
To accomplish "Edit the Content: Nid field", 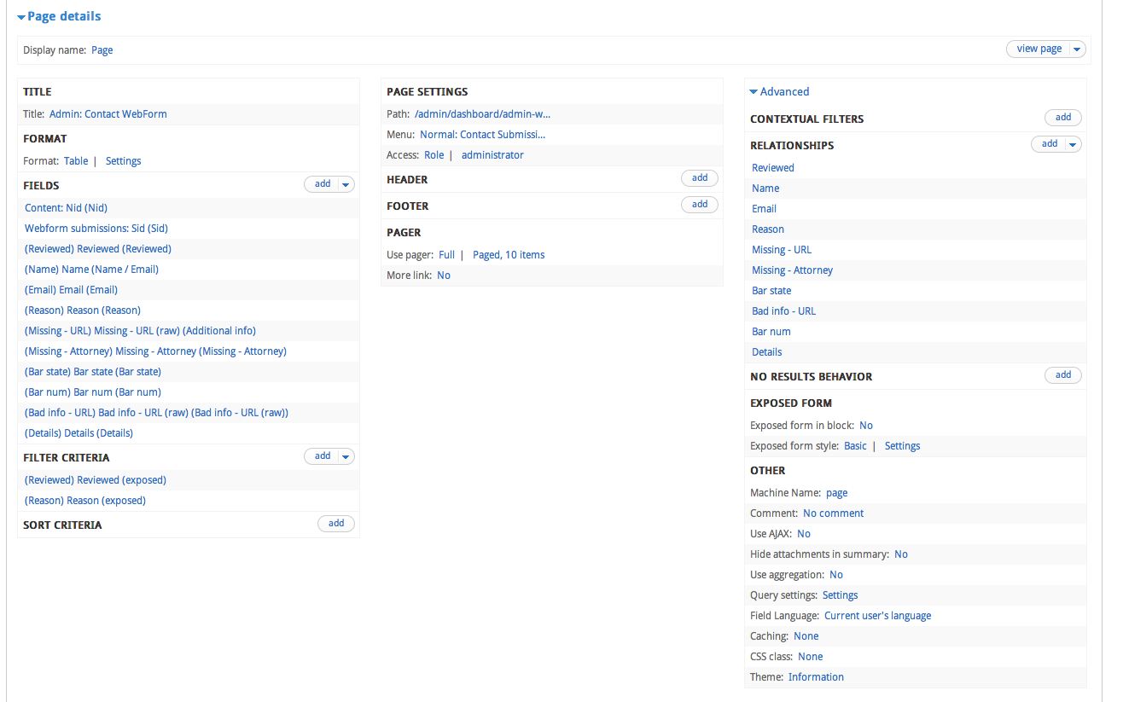I will [x=66, y=207].
